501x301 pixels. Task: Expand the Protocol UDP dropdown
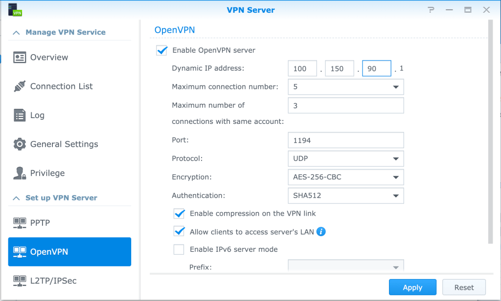pos(345,159)
